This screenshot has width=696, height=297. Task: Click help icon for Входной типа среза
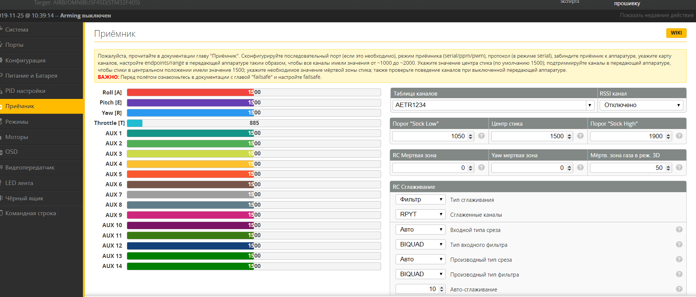click(679, 230)
